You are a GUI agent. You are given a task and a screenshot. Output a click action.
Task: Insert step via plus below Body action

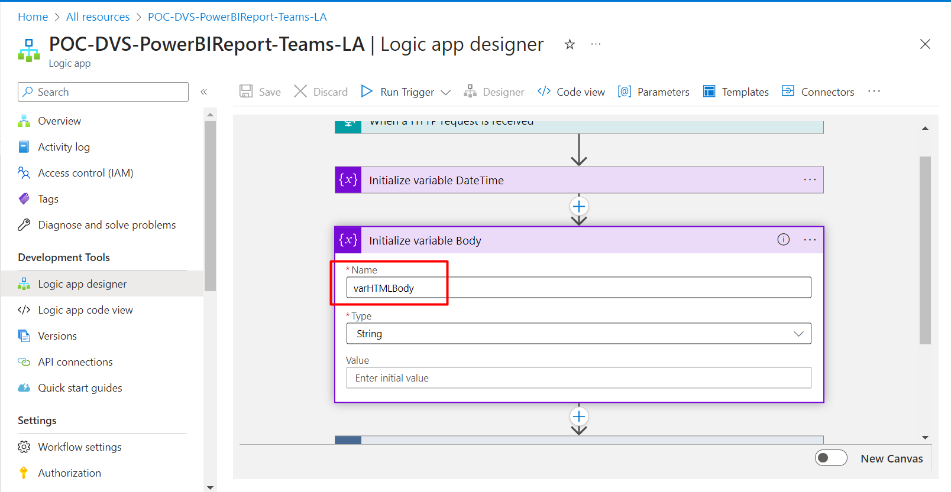point(579,416)
